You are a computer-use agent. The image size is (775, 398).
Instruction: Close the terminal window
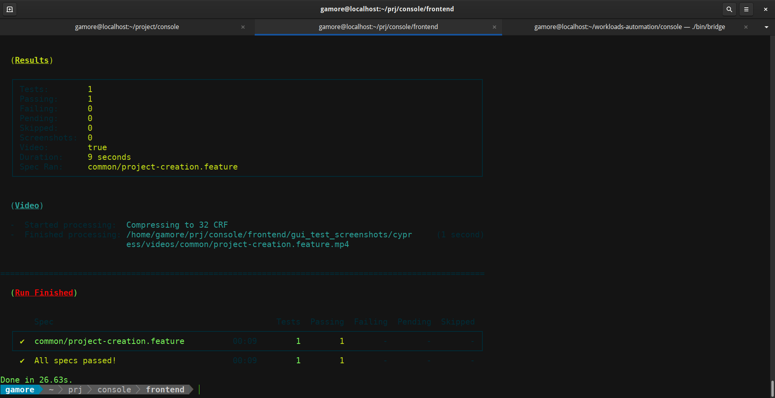(x=765, y=9)
